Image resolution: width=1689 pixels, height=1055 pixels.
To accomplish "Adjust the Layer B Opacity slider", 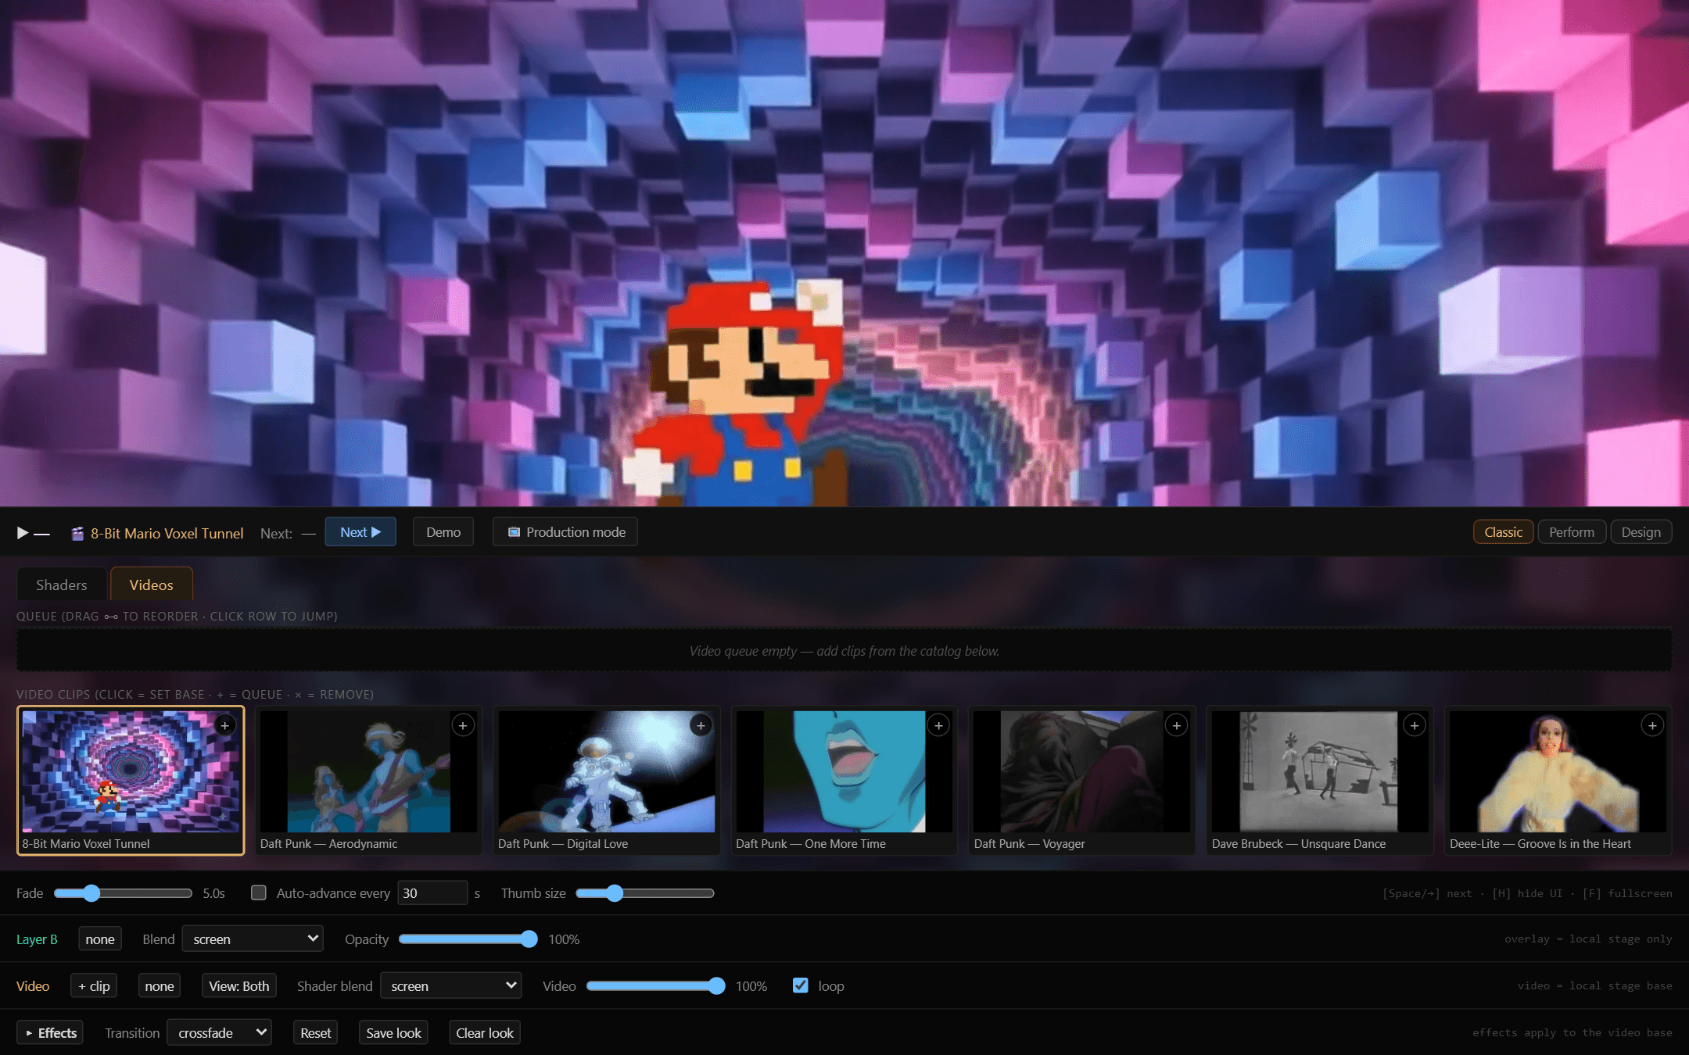I will [468, 939].
